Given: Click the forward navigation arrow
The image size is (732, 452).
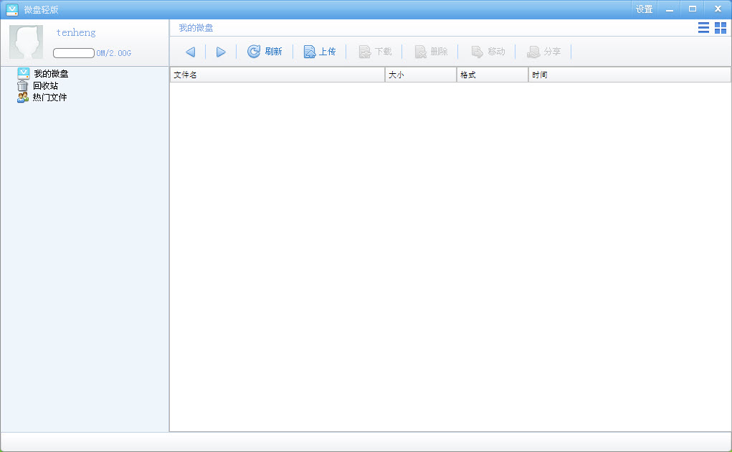Looking at the screenshot, I should [221, 52].
